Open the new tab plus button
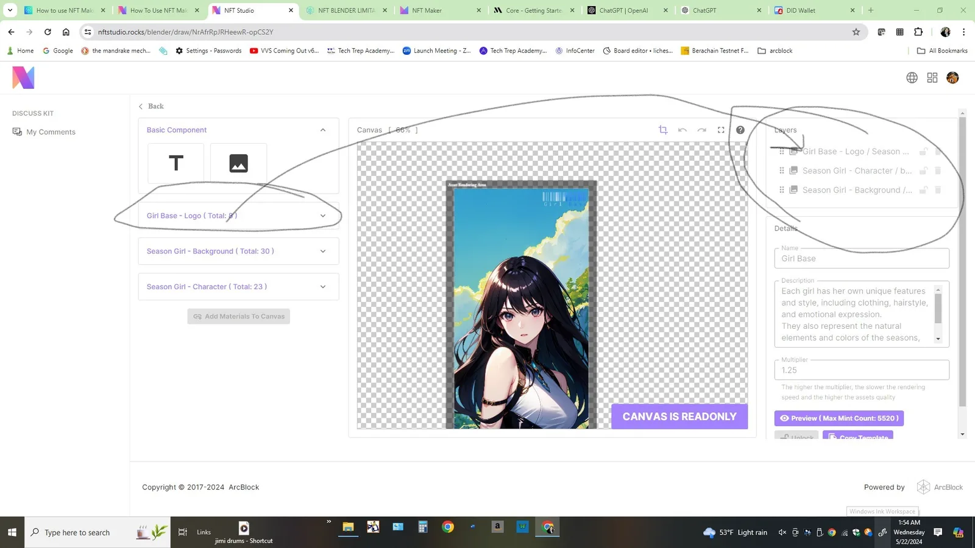975x548 pixels. 871,10
